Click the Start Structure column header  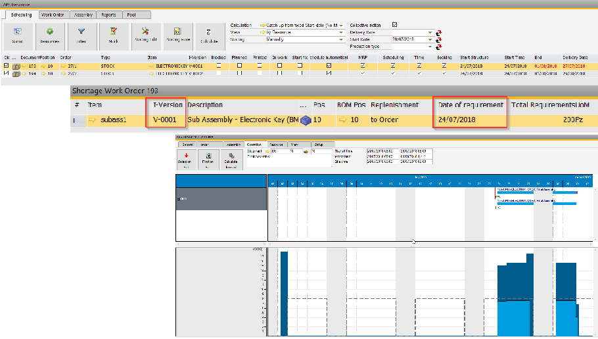(x=474, y=58)
